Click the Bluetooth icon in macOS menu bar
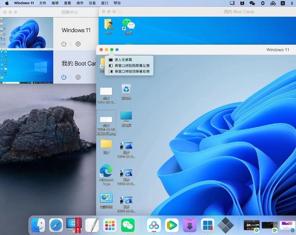 pos(292,3)
